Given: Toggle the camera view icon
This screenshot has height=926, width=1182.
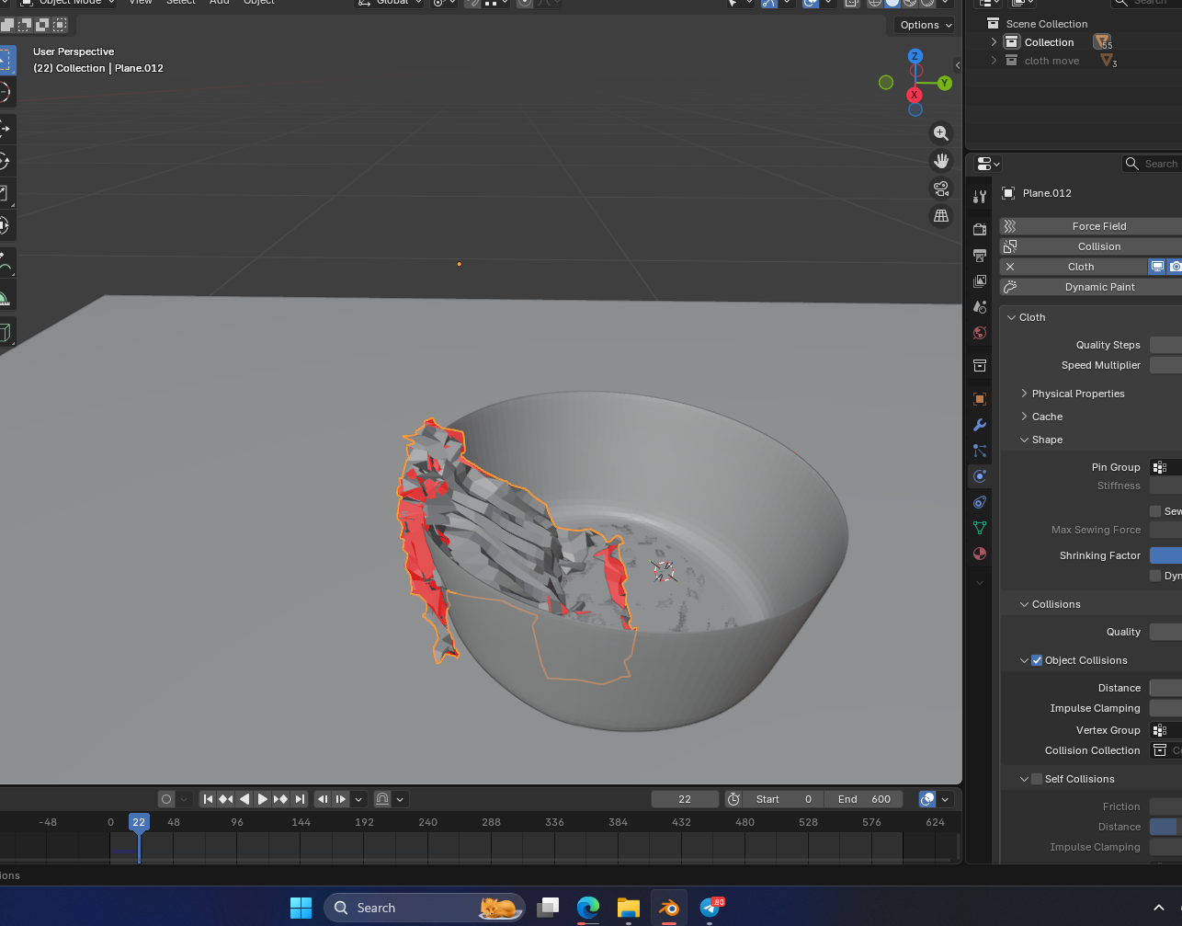Looking at the screenshot, I should click(941, 189).
